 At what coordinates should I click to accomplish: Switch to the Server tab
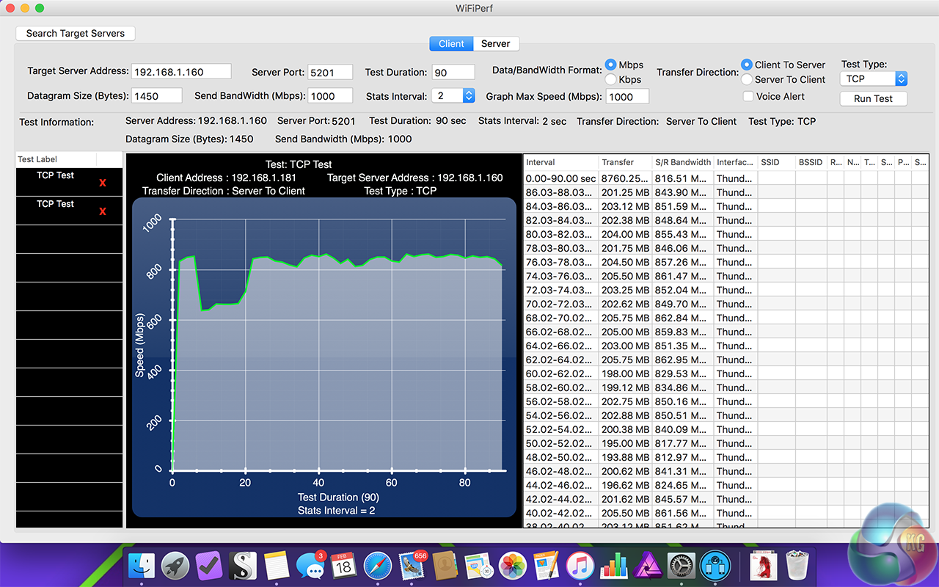(x=495, y=44)
